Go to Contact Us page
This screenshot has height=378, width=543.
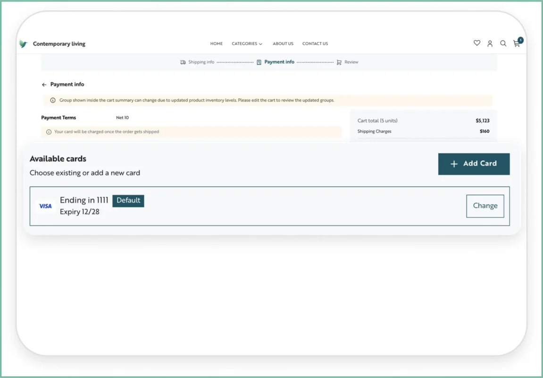pyautogui.click(x=315, y=43)
